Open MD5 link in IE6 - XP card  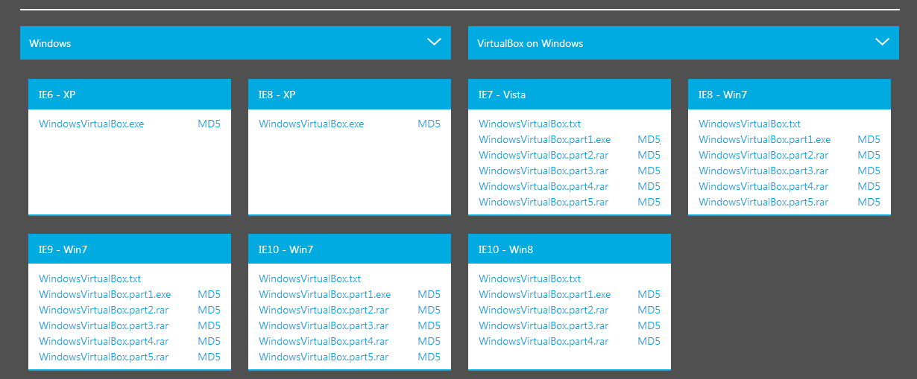tap(209, 124)
